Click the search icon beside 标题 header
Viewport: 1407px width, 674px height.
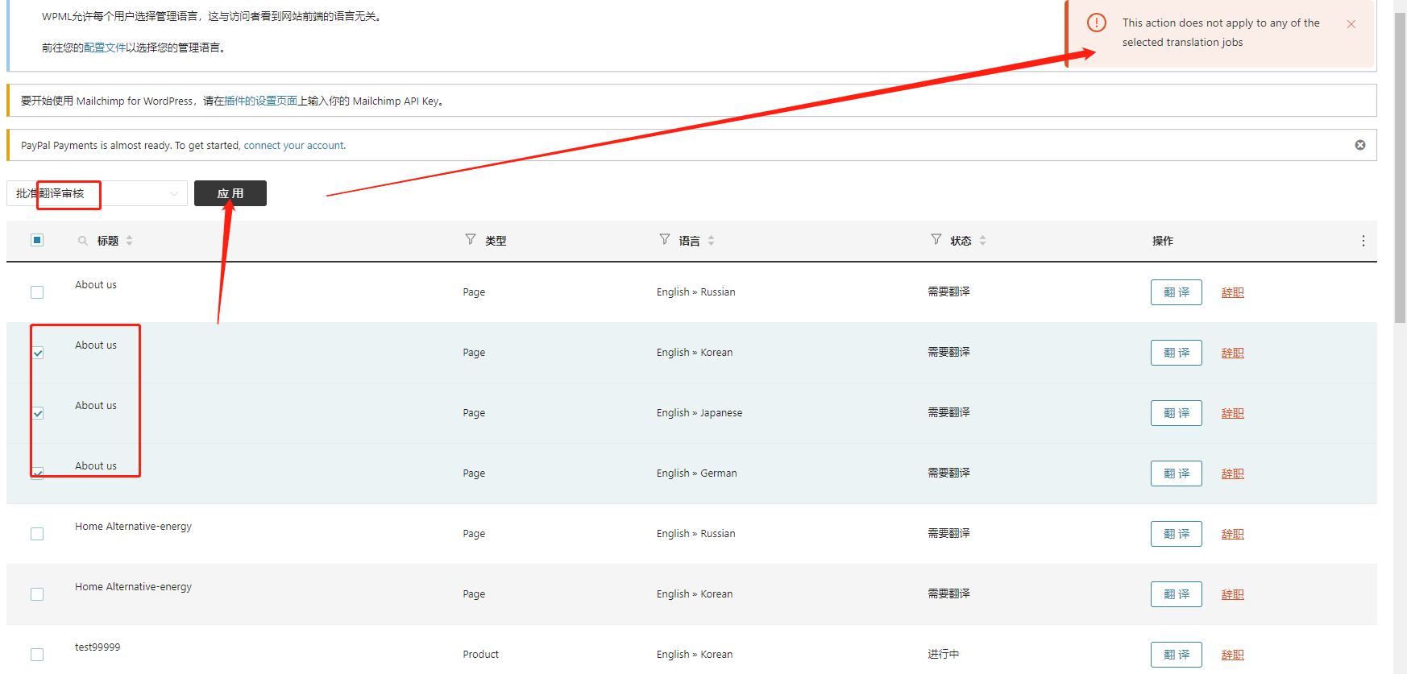pos(82,241)
